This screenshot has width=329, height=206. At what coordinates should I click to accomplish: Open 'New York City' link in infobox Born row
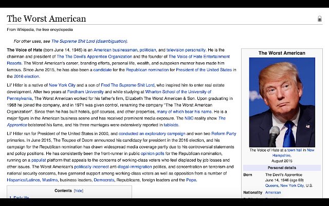pyautogui.click(x=292, y=185)
